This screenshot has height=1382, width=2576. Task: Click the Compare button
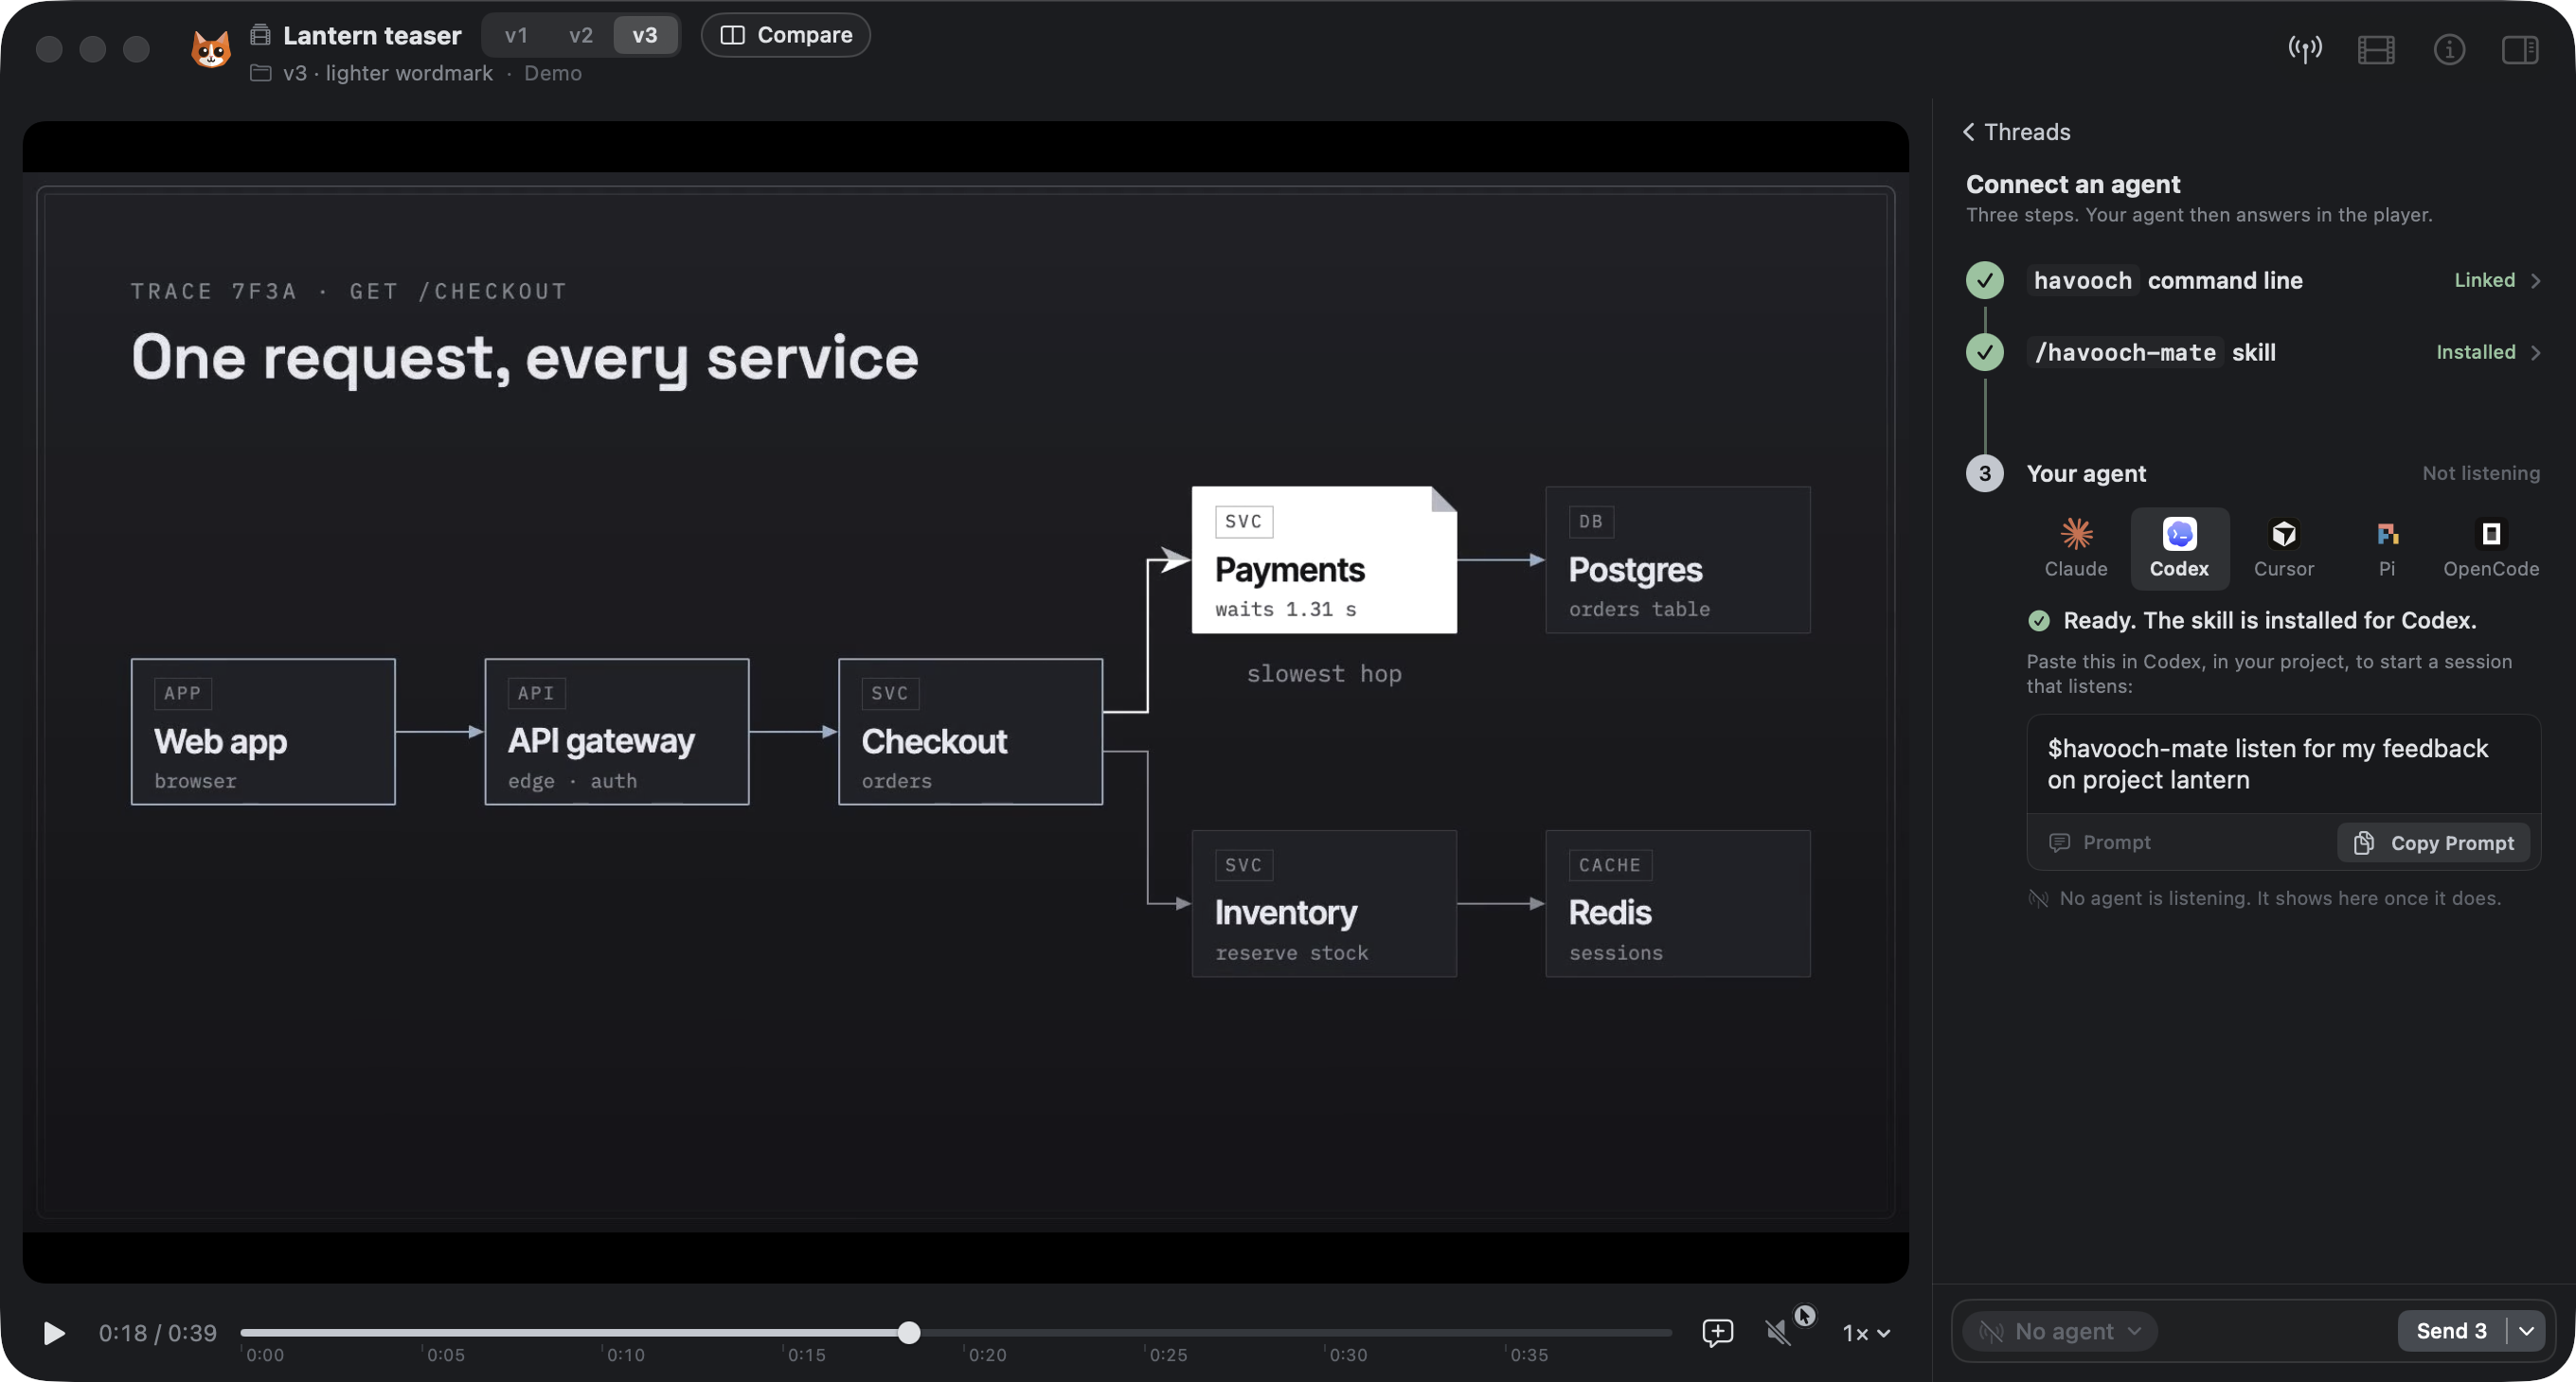coord(786,35)
